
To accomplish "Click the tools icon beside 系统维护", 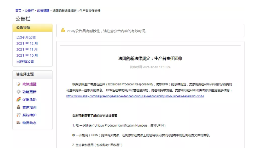I will pos(18,115).
